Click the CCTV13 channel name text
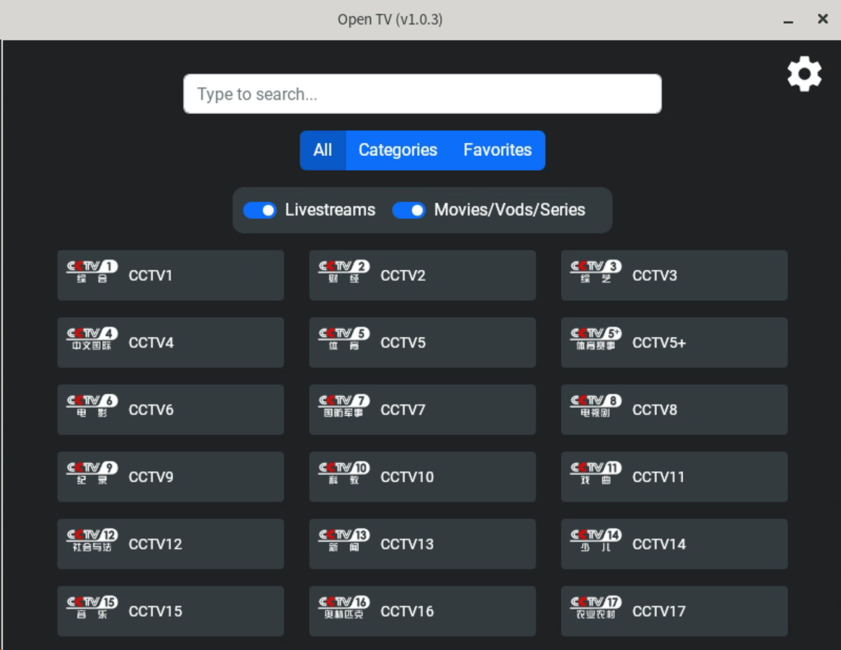 [x=407, y=544]
